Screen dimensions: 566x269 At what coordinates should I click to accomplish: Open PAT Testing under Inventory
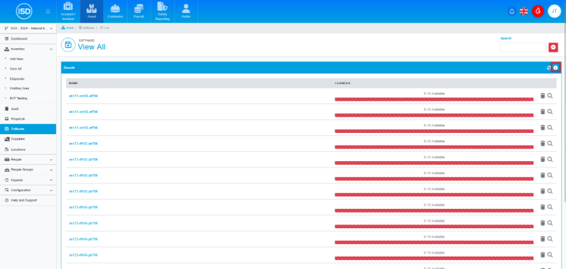click(x=18, y=98)
